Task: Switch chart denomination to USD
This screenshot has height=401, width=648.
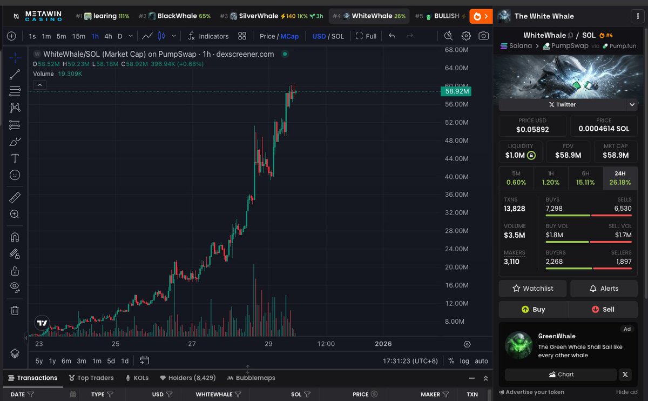Action: 319,36
